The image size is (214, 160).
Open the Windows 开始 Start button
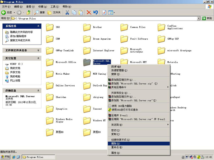coord(5,157)
